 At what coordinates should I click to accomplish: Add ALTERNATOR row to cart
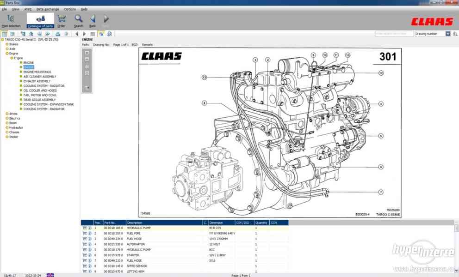(x=85, y=244)
